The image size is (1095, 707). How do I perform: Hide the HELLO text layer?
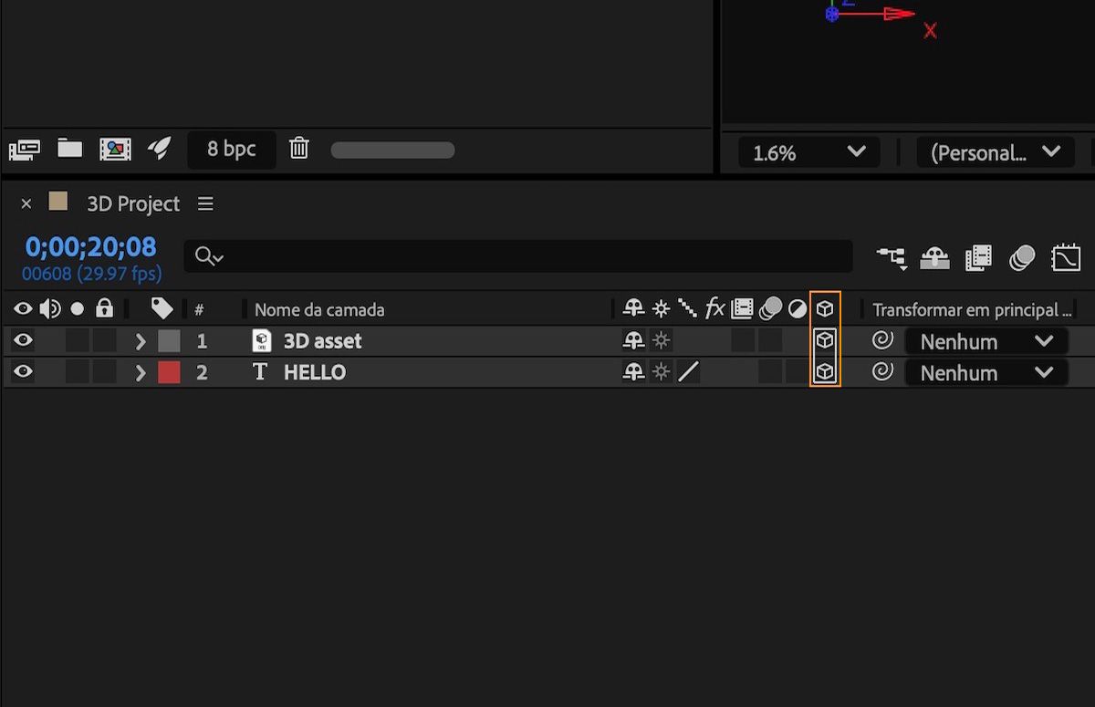[x=23, y=372]
